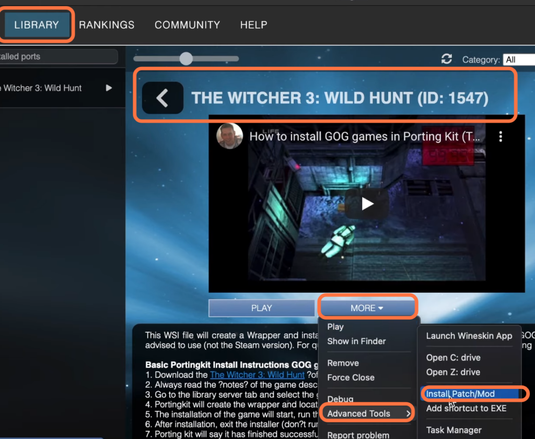Choose Play from the MORE menu
The width and height of the screenshot is (535, 439).
pos(335,327)
